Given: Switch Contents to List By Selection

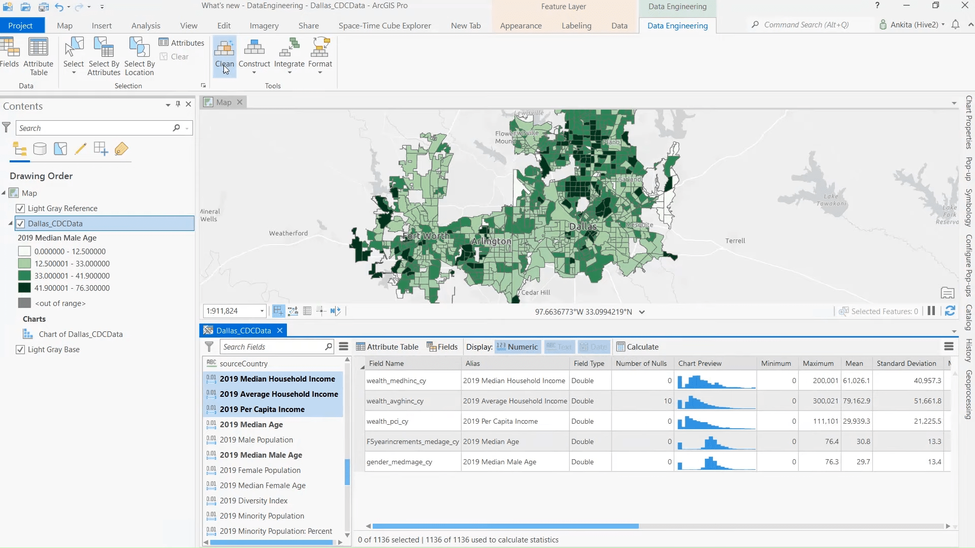Looking at the screenshot, I should 60,149.
